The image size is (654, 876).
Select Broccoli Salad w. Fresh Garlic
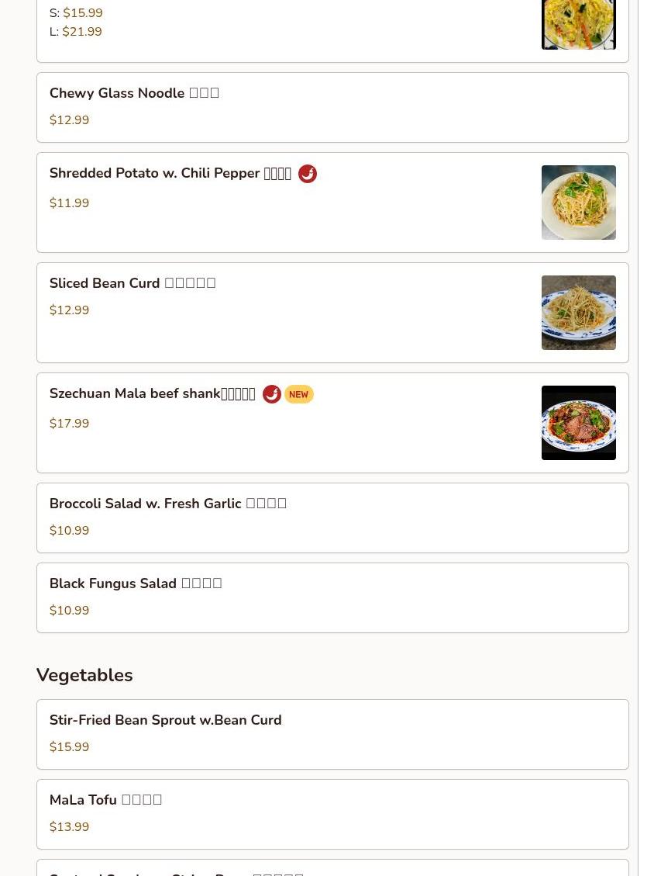tap(332, 518)
